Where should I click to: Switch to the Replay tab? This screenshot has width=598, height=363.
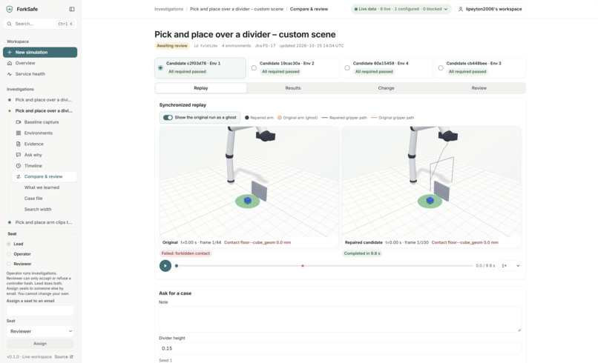tap(201, 88)
